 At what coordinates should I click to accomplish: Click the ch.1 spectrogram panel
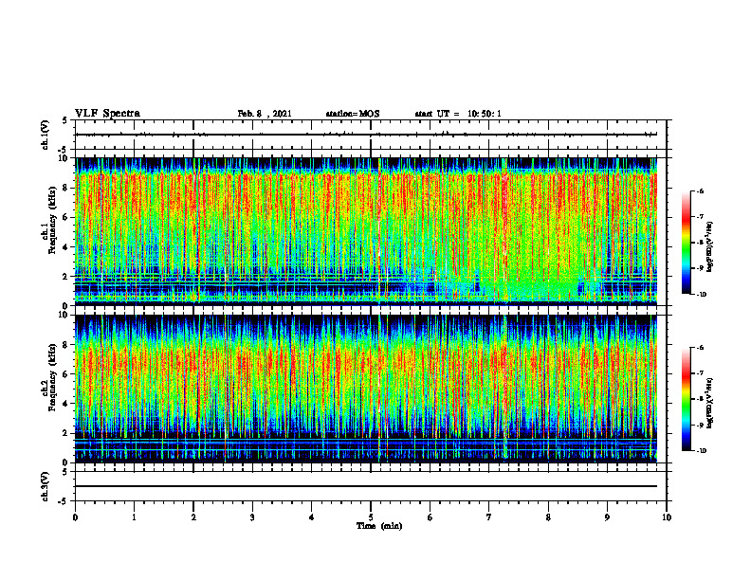coord(366,231)
